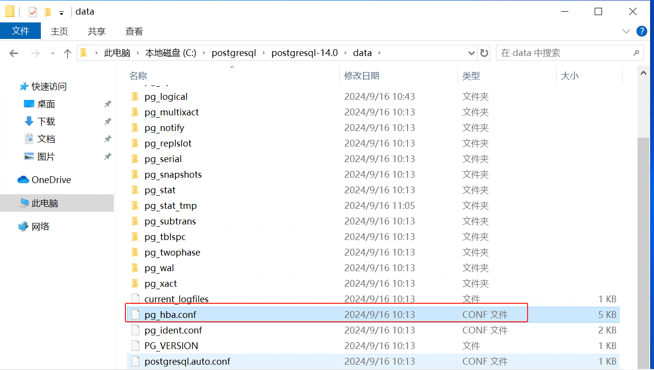Select the postgresql.auto.conf file name
654x370 pixels.
(x=187, y=361)
